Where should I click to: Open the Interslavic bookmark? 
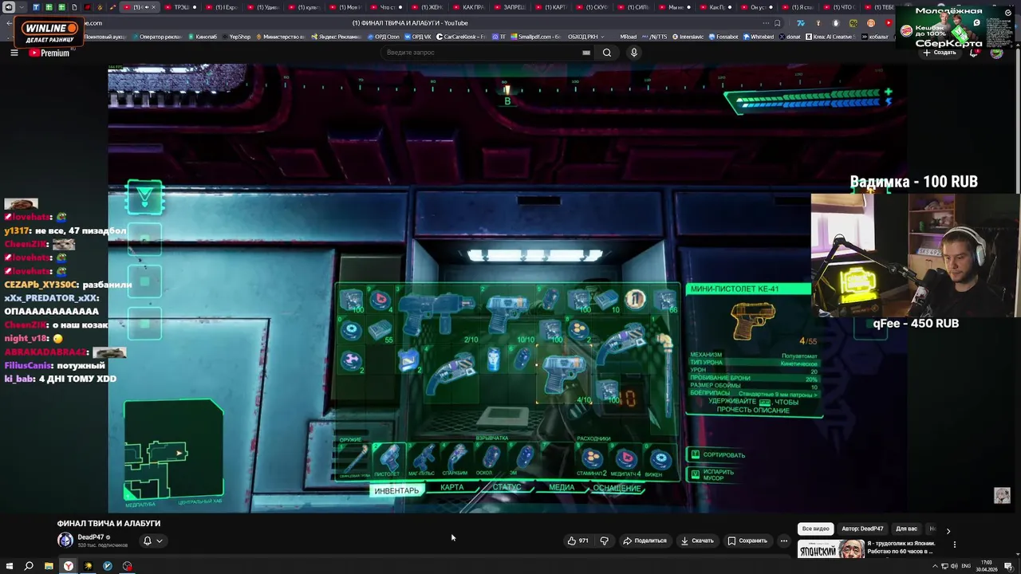(x=690, y=37)
